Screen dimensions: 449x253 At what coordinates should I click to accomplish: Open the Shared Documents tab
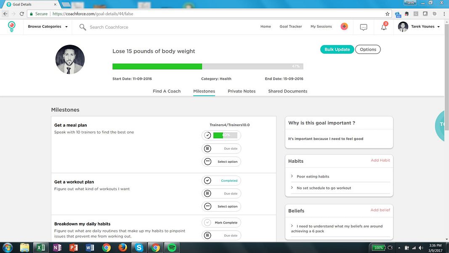click(288, 91)
